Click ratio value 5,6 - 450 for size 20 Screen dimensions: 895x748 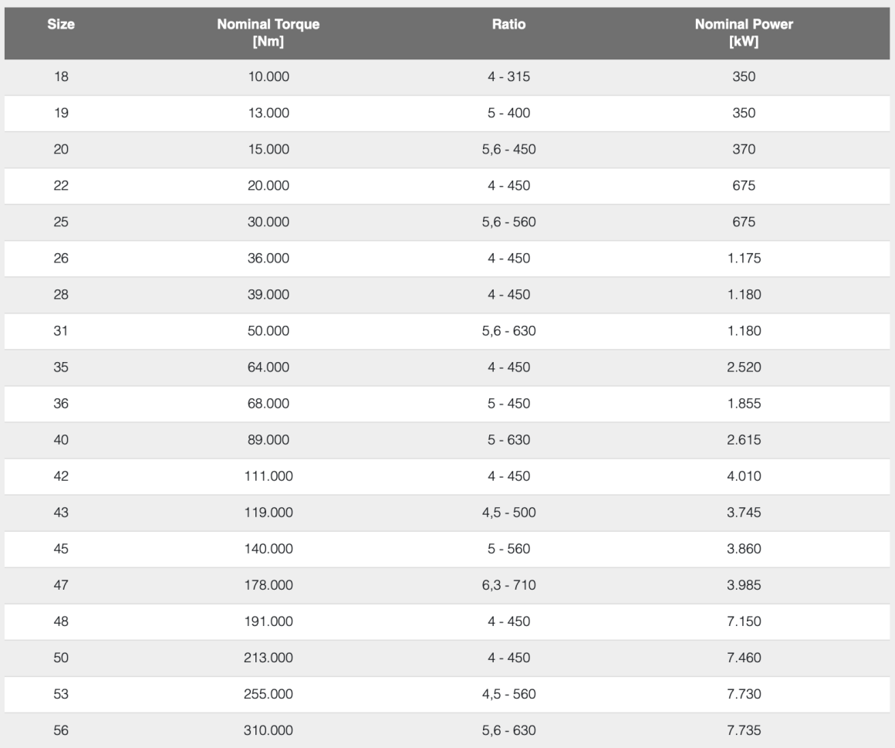point(508,150)
